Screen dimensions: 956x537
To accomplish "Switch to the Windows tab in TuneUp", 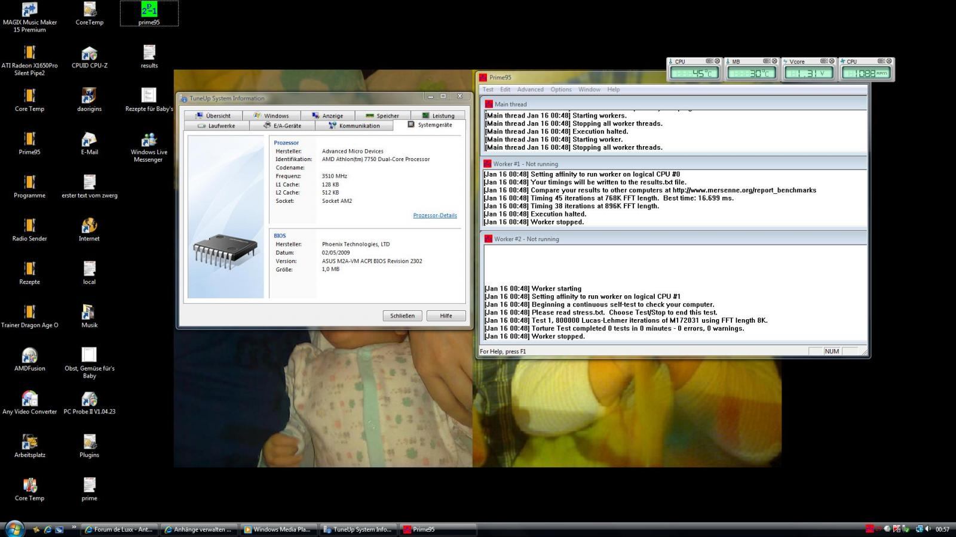I will point(271,116).
